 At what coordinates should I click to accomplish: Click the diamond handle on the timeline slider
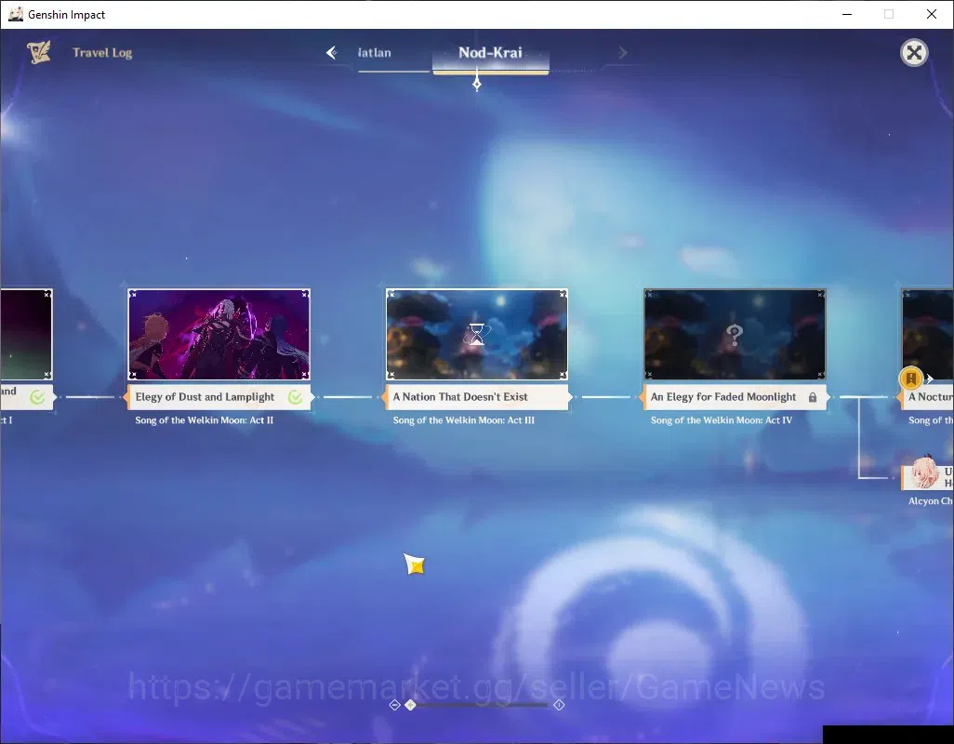tap(411, 704)
